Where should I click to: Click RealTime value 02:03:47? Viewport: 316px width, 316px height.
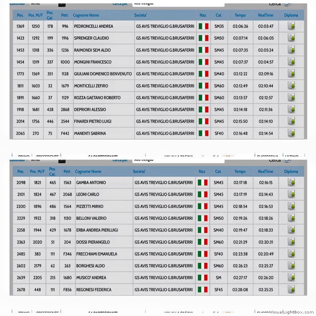(266, 26)
